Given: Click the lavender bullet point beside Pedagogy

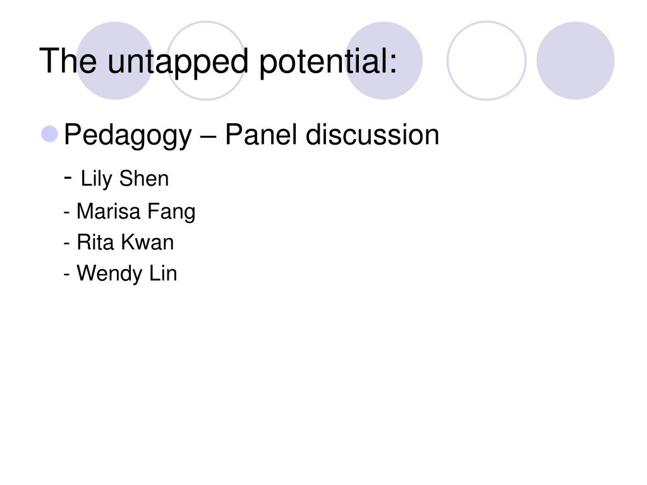Looking at the screenshot, I should click(49, 134).
